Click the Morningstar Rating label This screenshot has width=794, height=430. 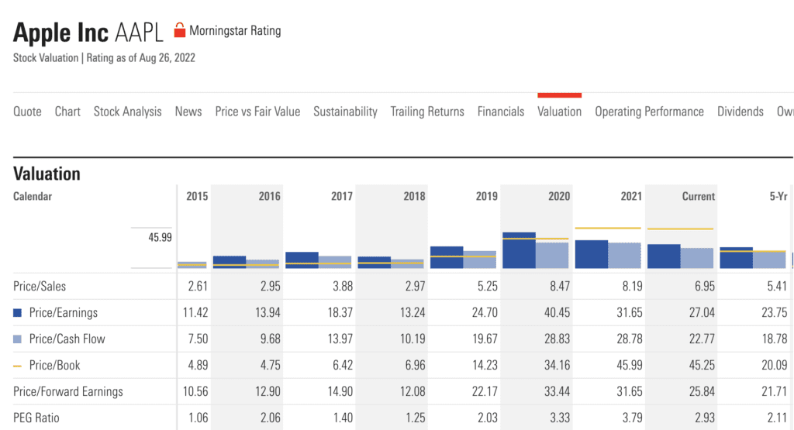[235, 31]
